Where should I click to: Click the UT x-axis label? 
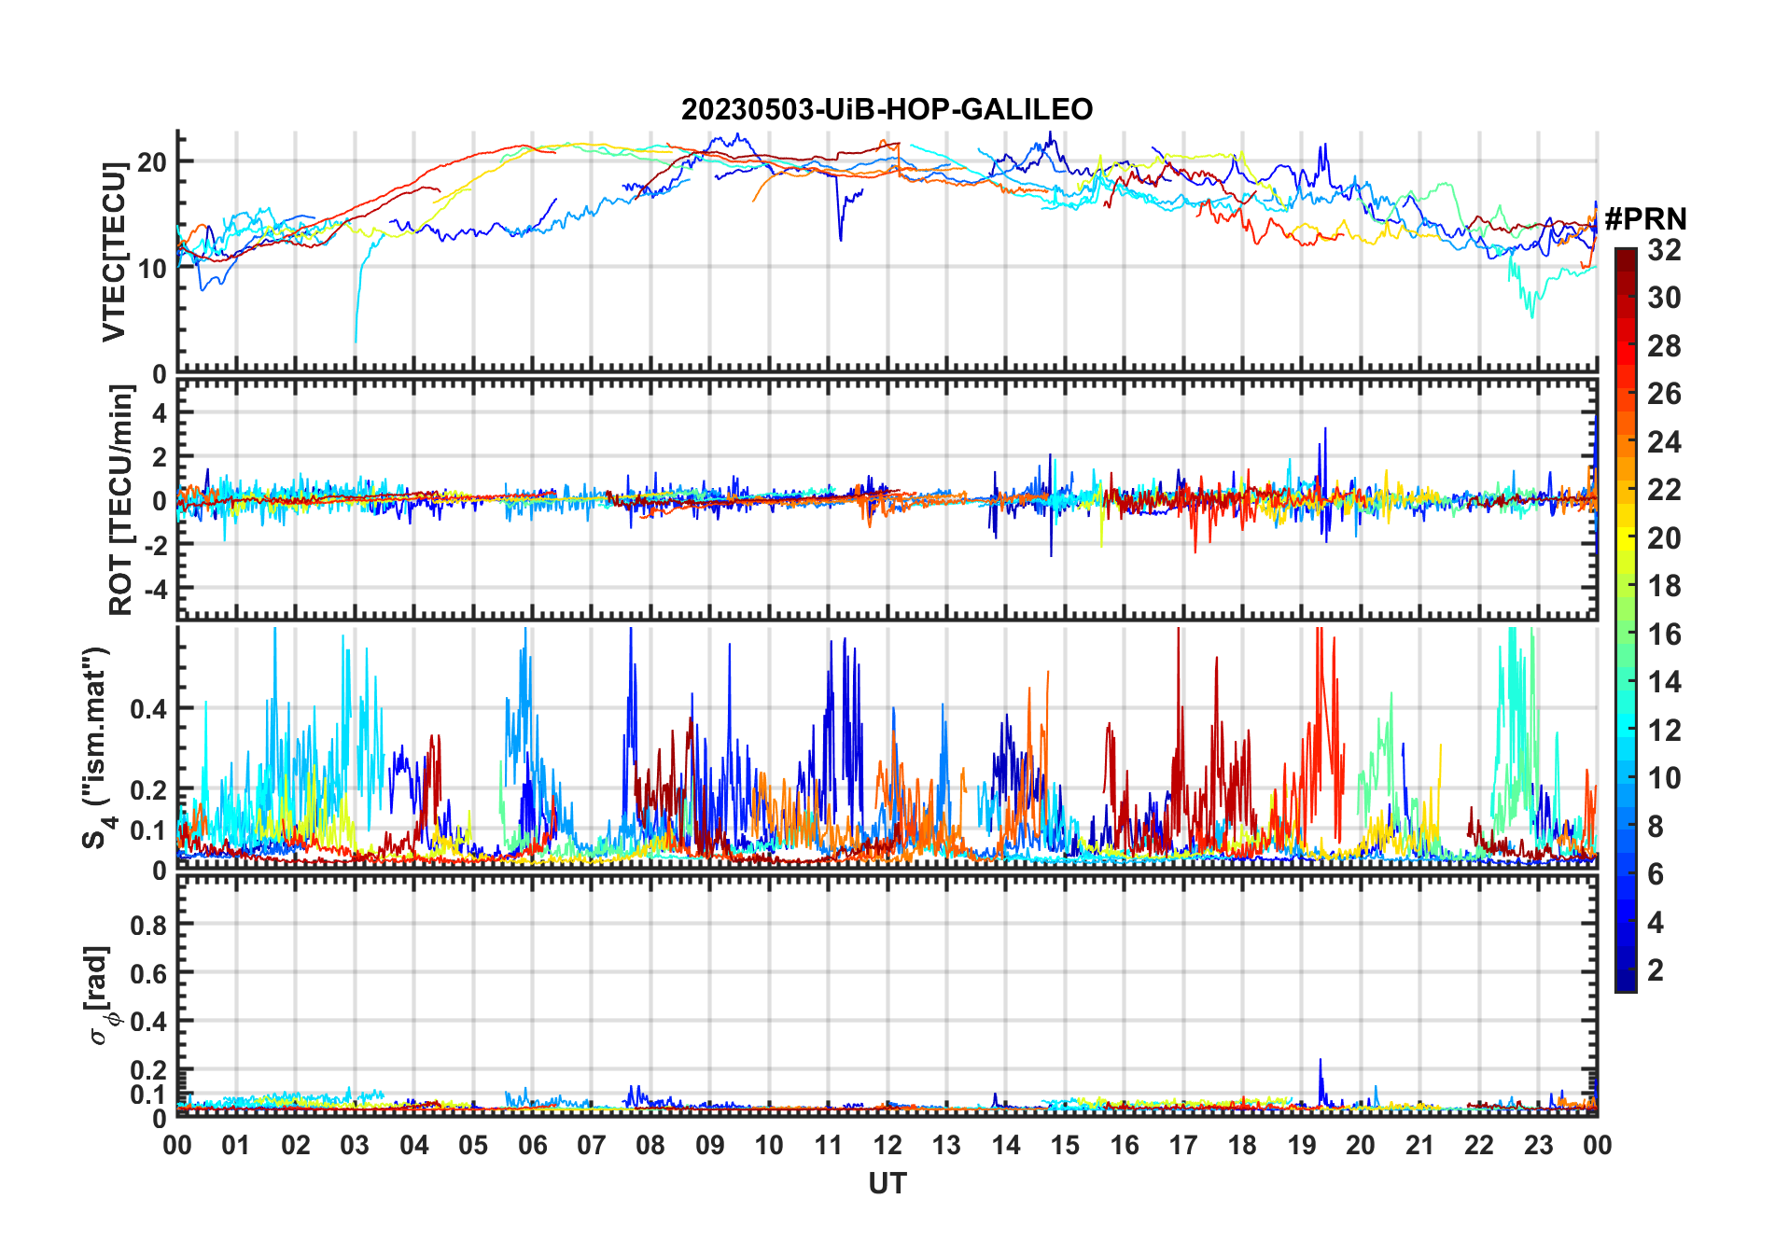click(x=887, y=1184)
